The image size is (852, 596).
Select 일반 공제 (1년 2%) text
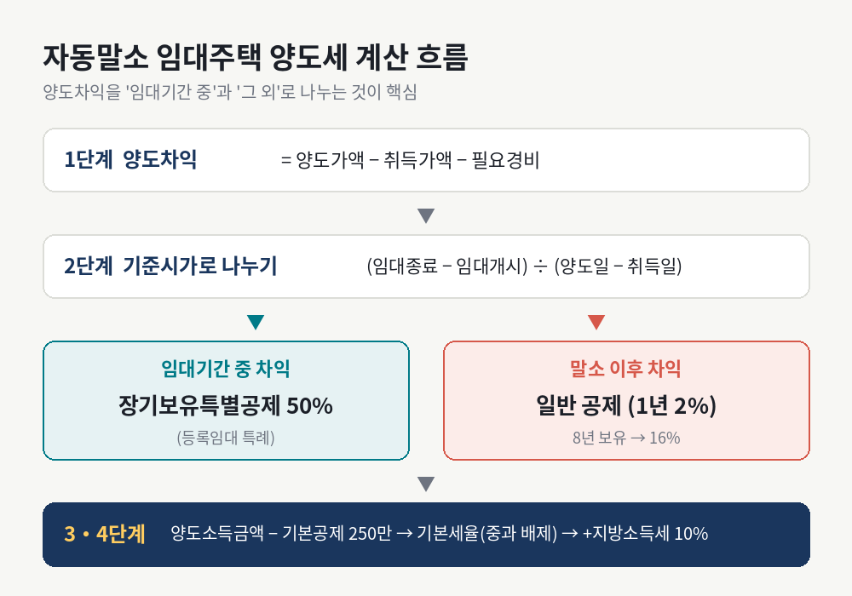tap(626, 405)
